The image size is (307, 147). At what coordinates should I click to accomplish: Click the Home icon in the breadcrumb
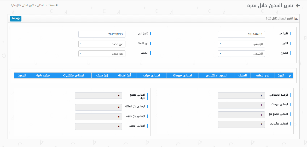(56, 5)
